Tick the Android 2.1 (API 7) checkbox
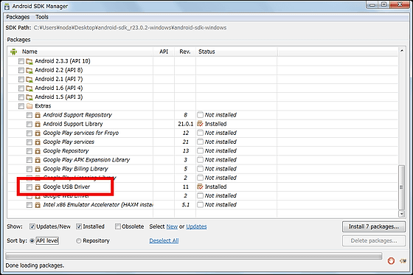The height and width of the screenshot is (275, 413). point(21,80)
